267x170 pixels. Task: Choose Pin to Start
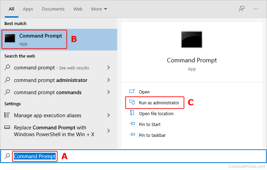point(149,125)
